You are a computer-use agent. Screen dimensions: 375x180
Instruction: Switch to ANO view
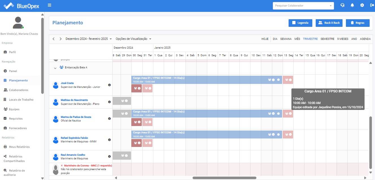pos(354,39)
